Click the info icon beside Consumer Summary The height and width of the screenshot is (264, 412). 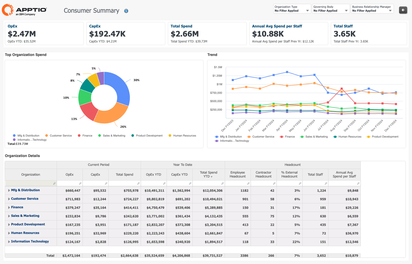pos(126,11)
